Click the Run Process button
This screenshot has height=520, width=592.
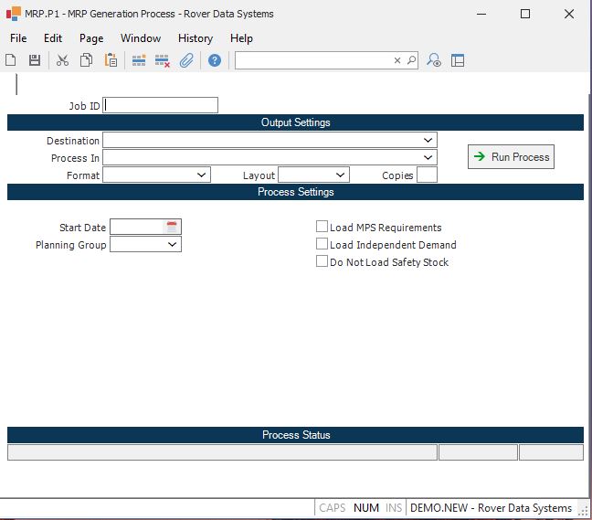coord(511,157)
